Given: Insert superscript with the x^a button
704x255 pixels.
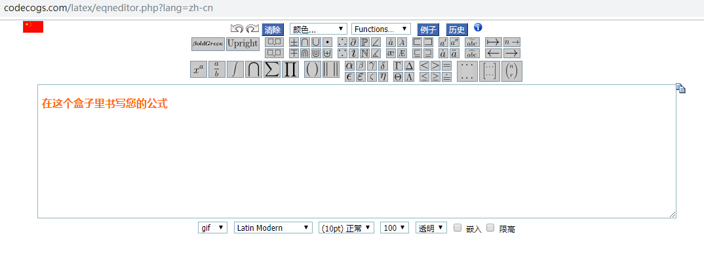Looking at the screenshot, I should tap(199, 69).
